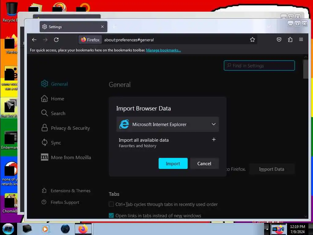Viewport: 313px width, 235px height.
Task: Open Extensions & Themes link
Action: coord(66,191)
